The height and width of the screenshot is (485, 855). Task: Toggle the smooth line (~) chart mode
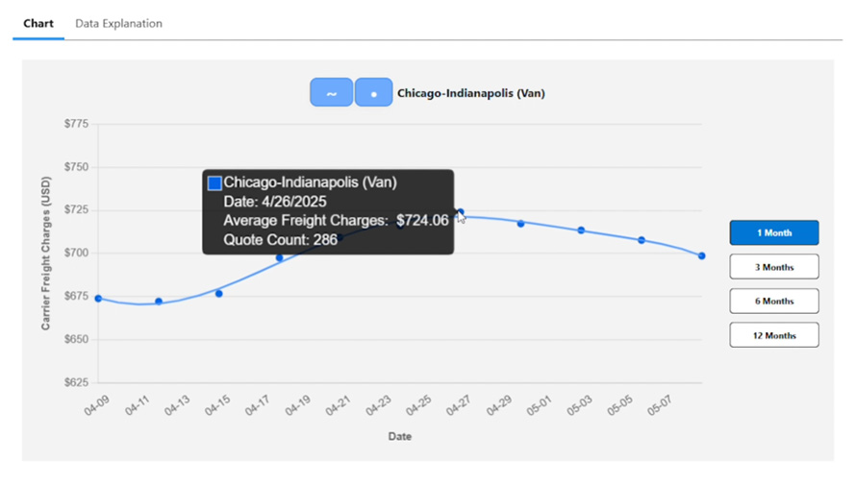coord(331,92)
